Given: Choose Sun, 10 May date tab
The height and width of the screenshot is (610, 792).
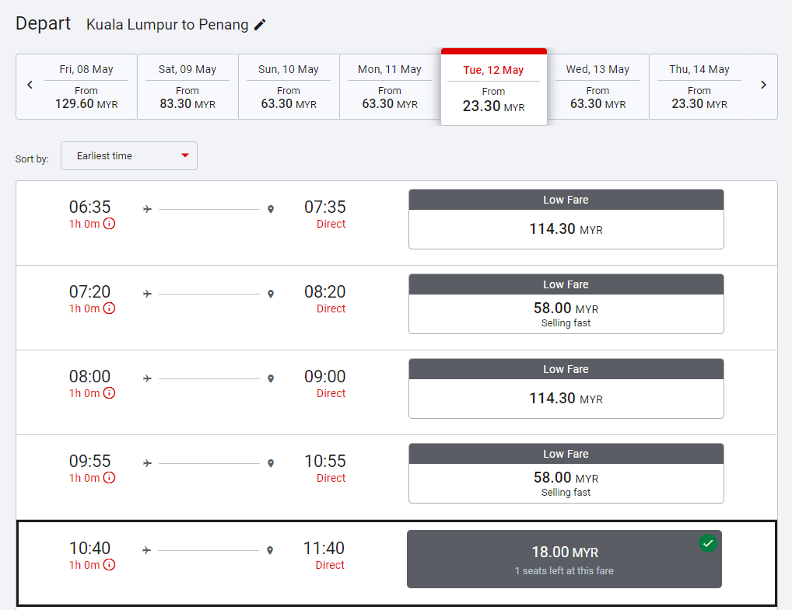Looking at the screenshot, I should point(289,86).
